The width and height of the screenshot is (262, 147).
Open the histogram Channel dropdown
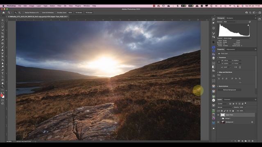click(230, 22)
